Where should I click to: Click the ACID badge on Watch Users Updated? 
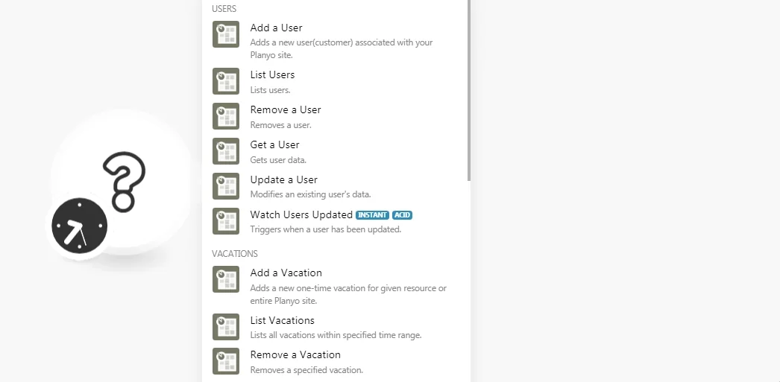tap(402, 215)
